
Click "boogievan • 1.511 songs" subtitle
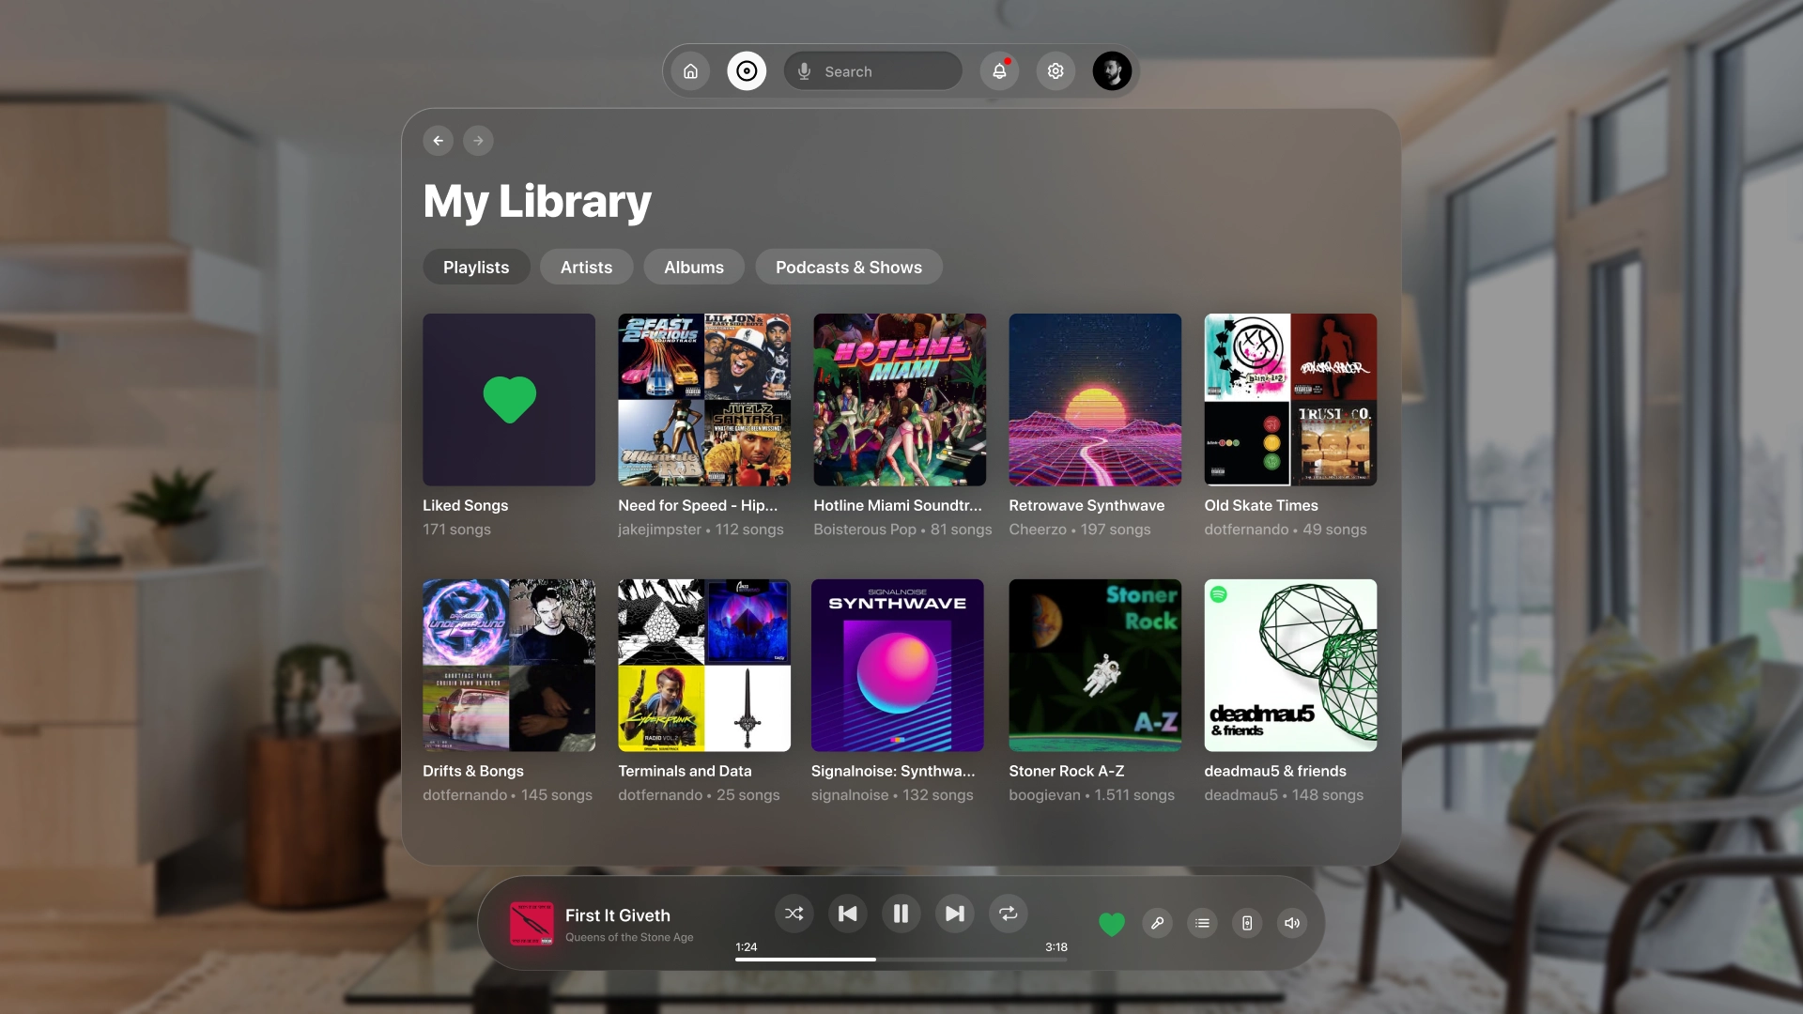1091,795
